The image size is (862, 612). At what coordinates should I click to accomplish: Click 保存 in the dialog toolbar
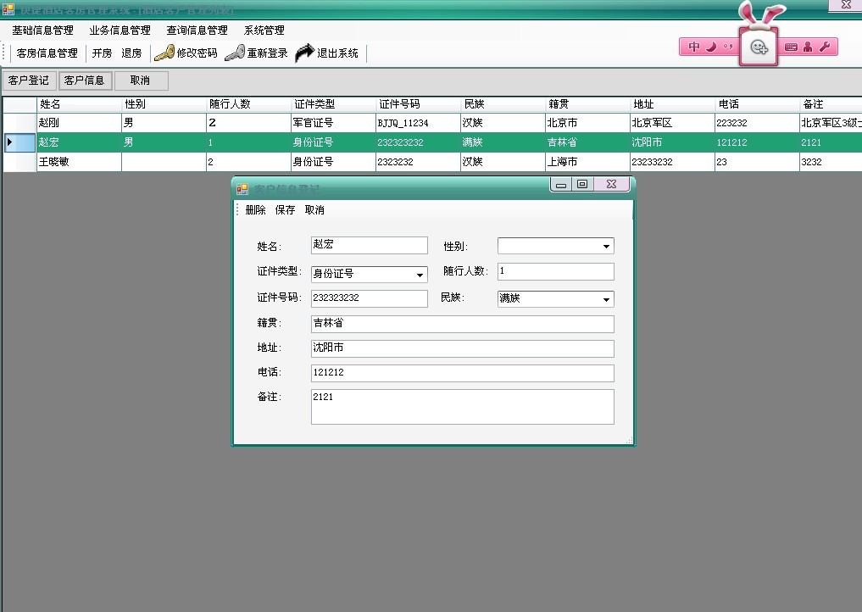[285, 210]
